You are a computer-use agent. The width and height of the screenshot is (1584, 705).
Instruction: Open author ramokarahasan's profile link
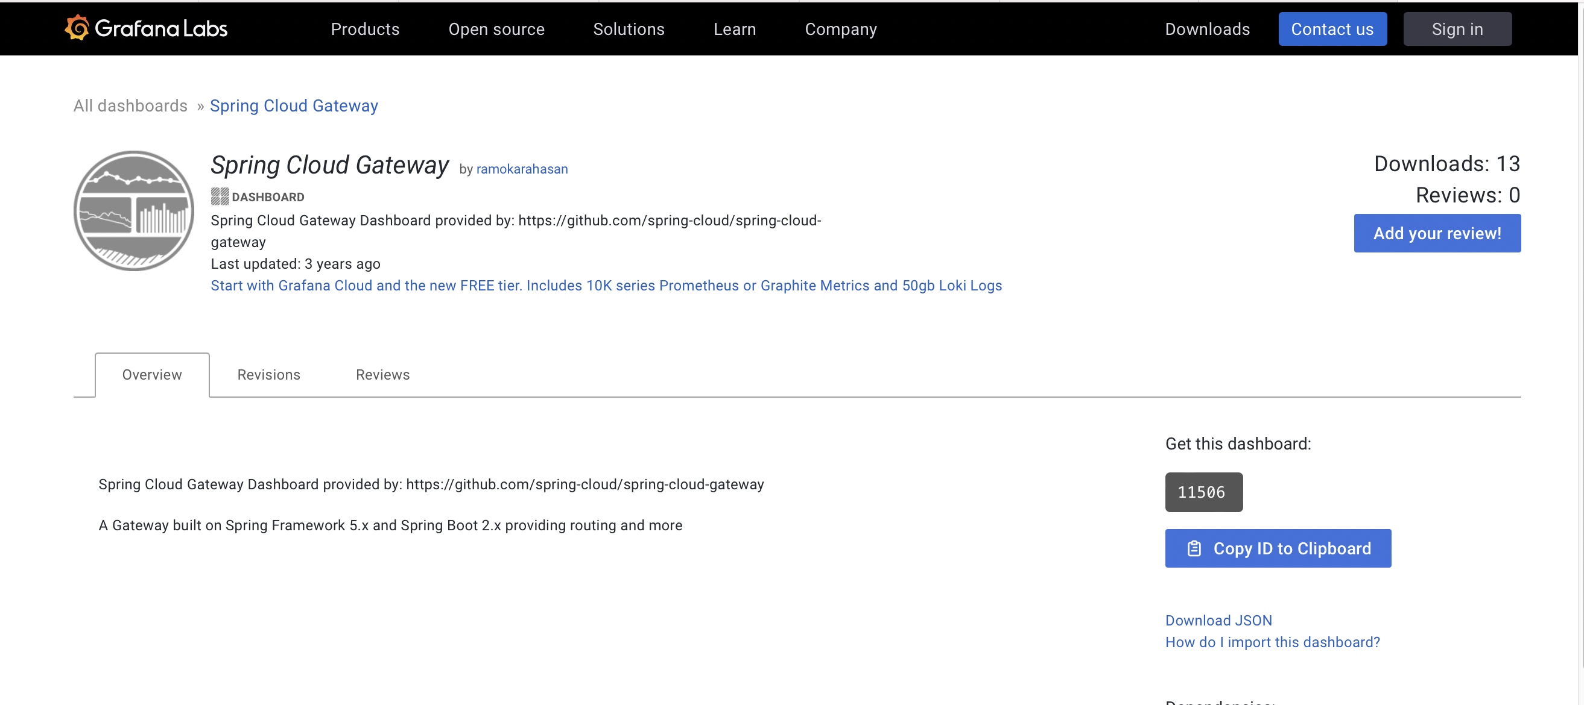tap(521, 169)
